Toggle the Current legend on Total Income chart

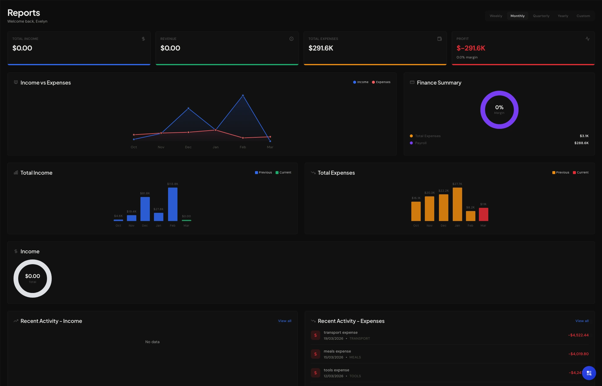(283, 172)
